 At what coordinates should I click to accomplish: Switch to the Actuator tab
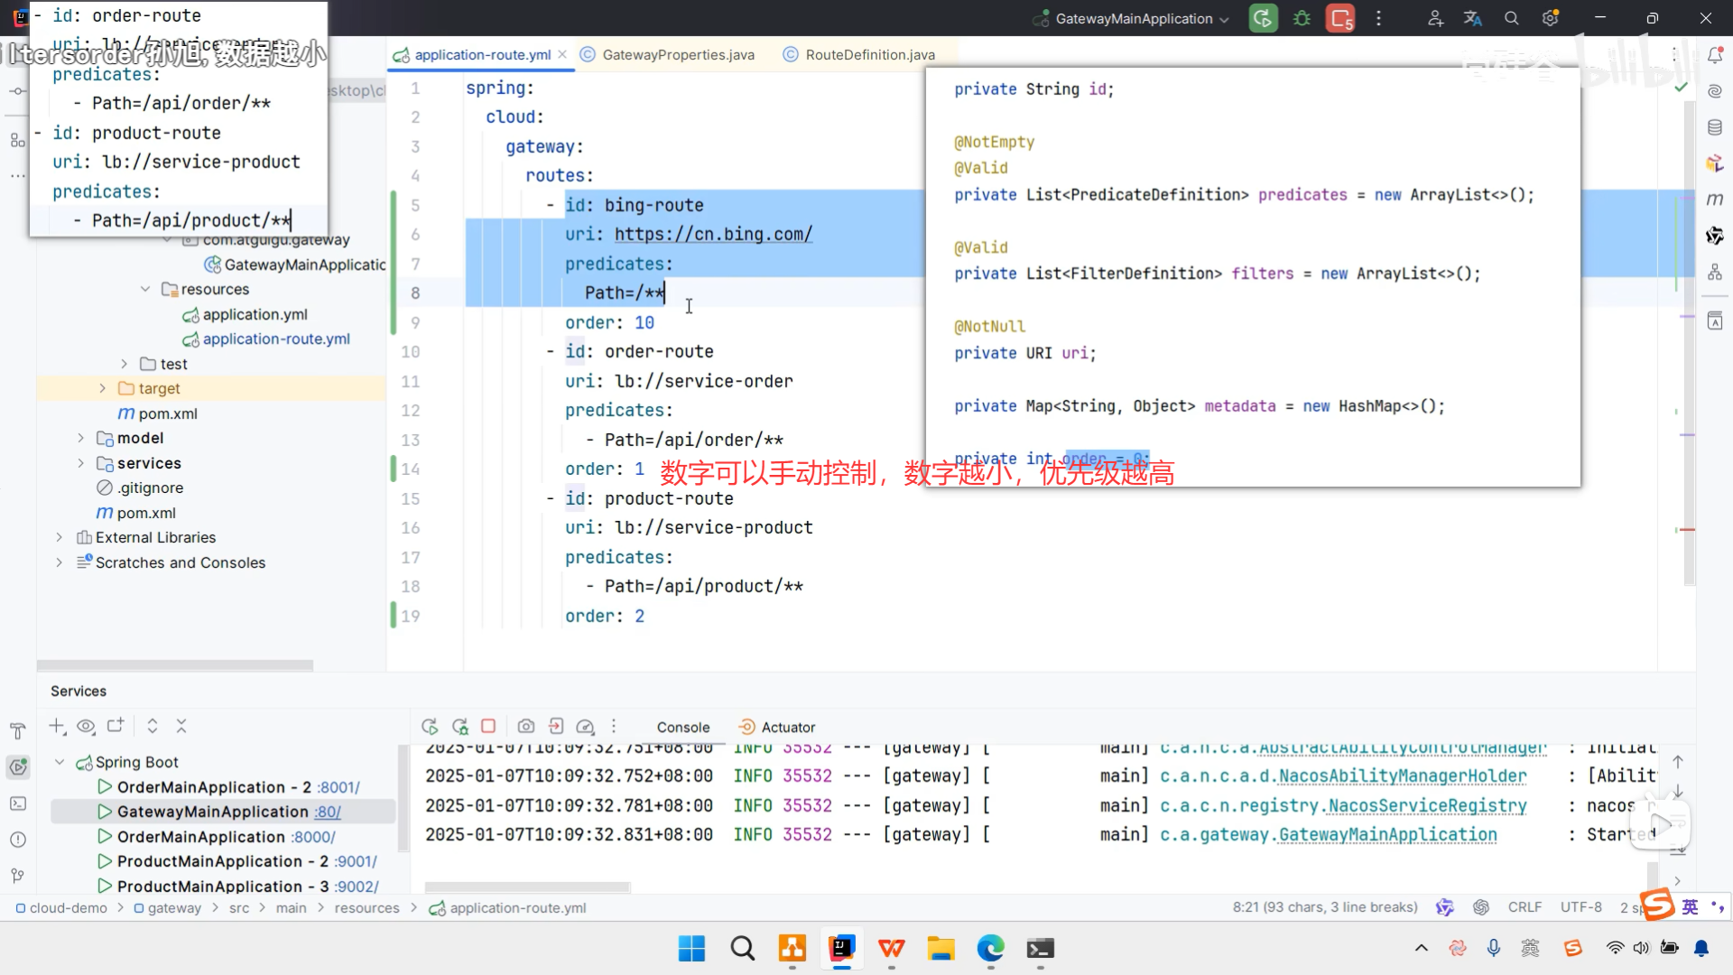coord(787,727)
